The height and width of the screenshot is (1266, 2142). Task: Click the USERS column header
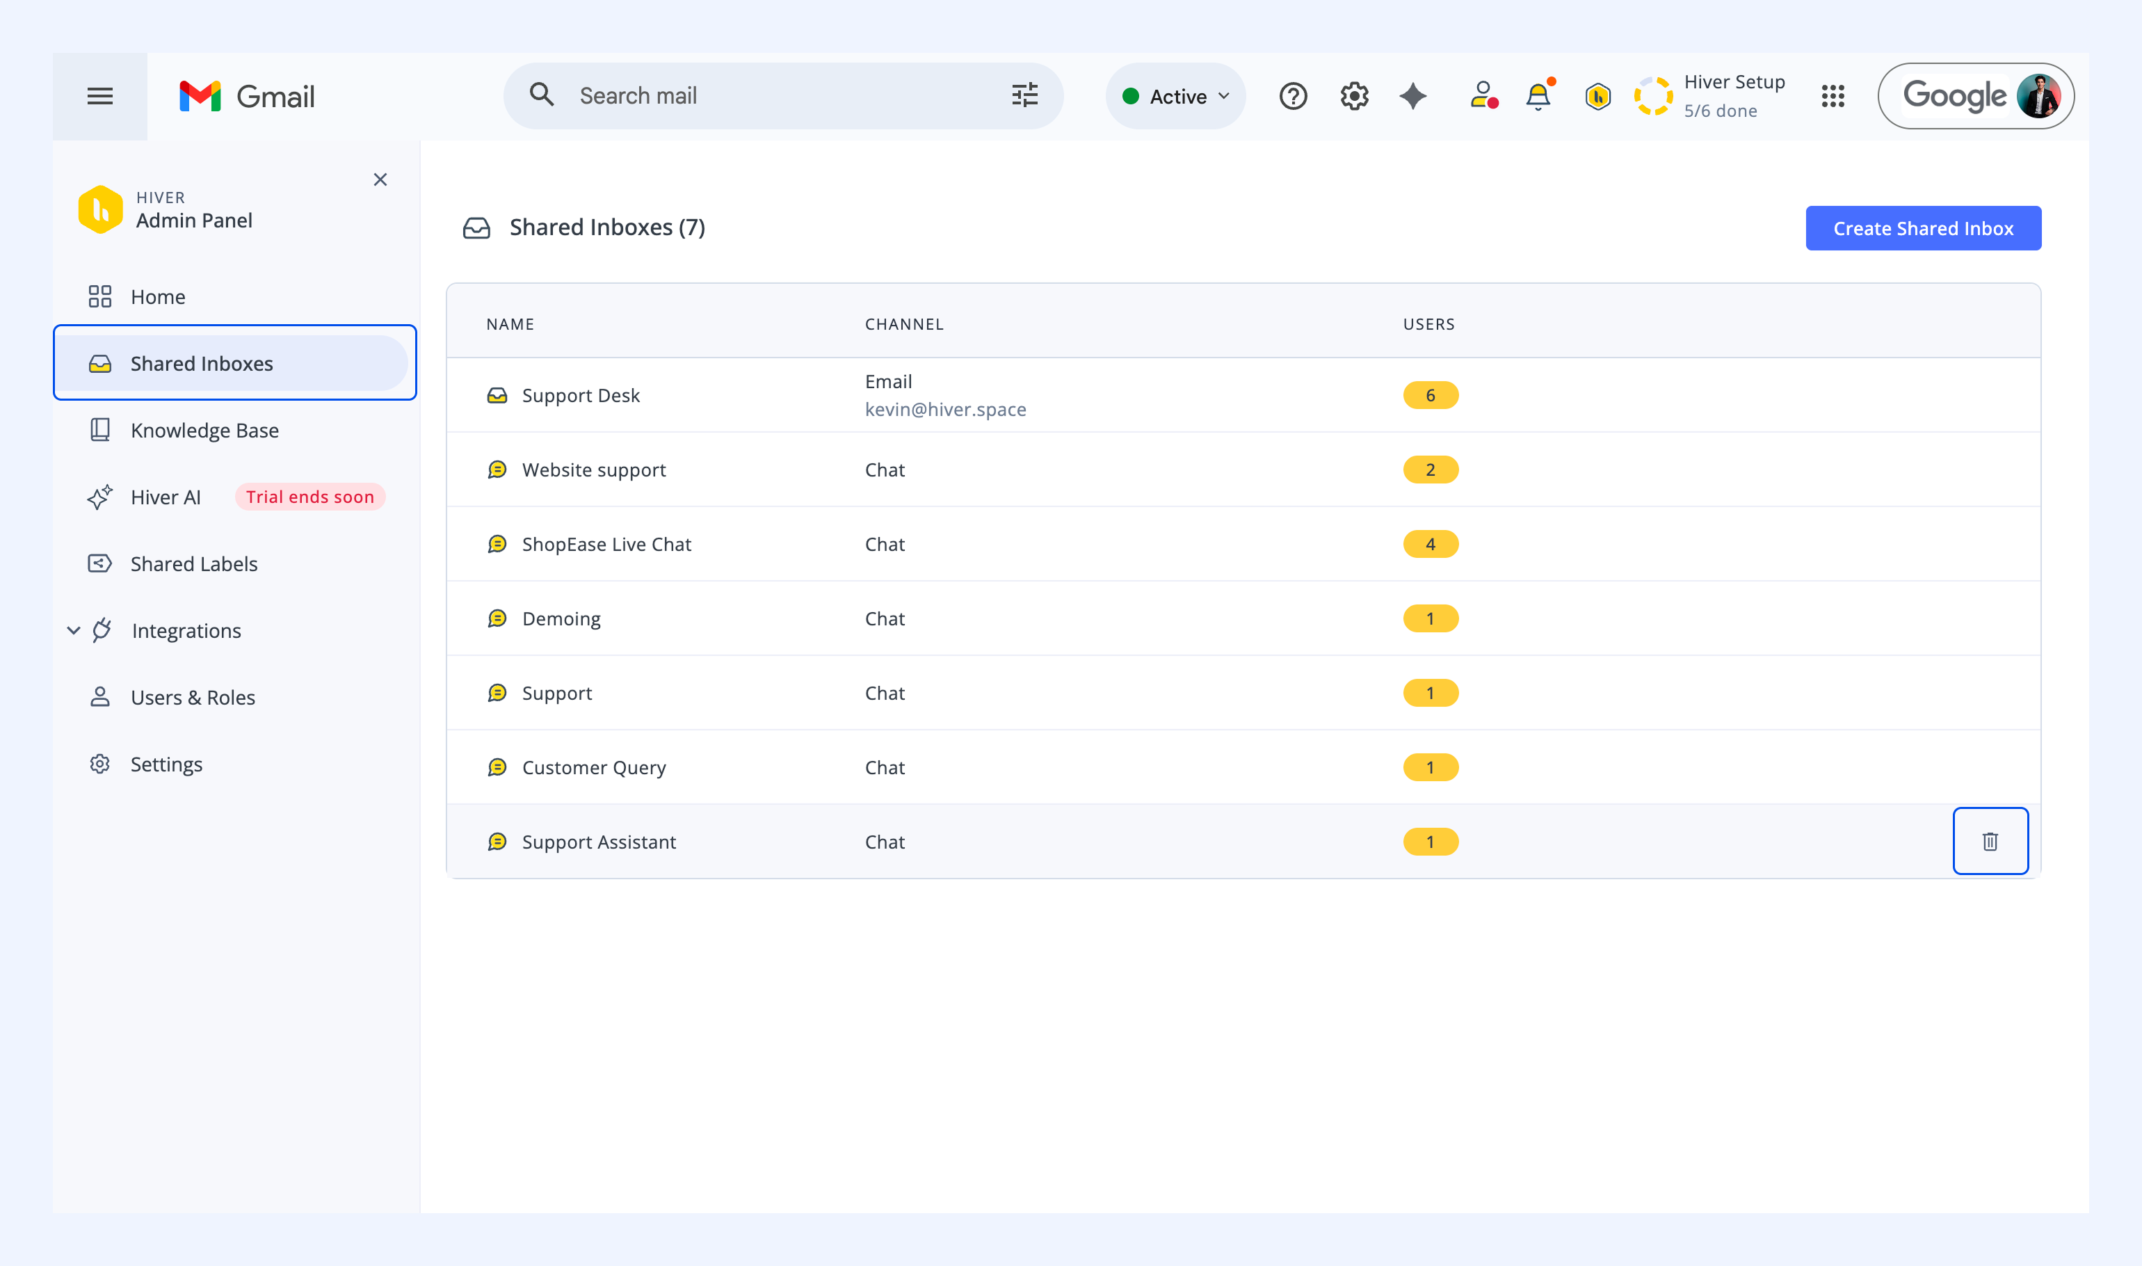tap(1429, 324)
